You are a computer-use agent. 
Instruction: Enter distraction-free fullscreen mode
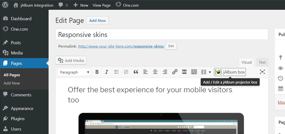pyautogui.click(x=262, y=72)
